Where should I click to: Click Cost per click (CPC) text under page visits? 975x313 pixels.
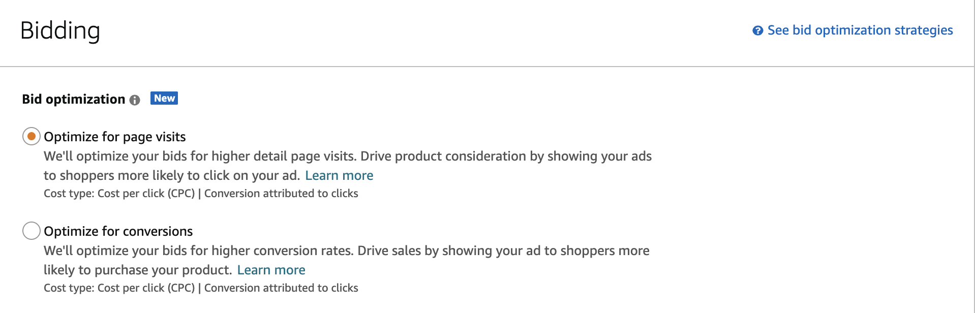[x=146, y=194]
